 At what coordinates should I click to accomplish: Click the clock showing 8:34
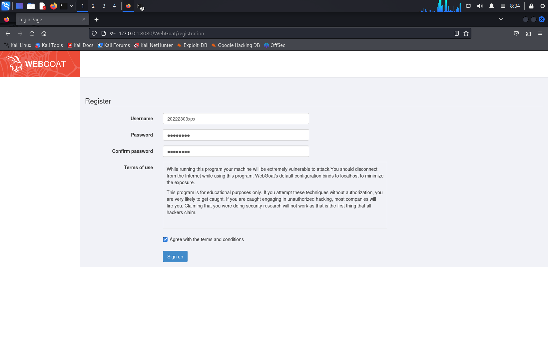[515, 6]
